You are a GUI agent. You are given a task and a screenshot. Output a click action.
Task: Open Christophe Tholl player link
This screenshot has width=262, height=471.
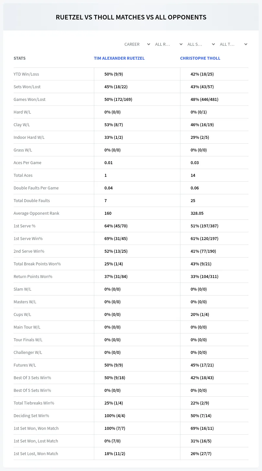200,58
